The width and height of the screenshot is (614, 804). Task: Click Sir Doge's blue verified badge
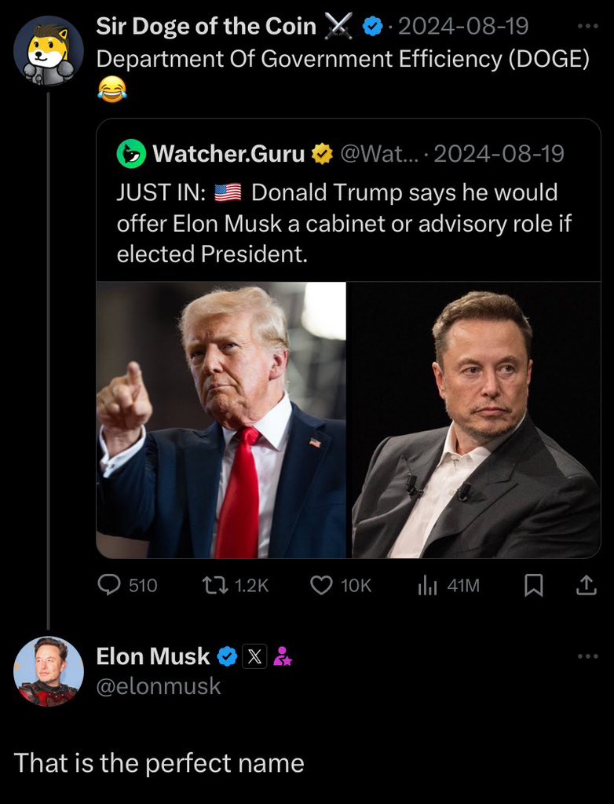click(x=373, y=27)
